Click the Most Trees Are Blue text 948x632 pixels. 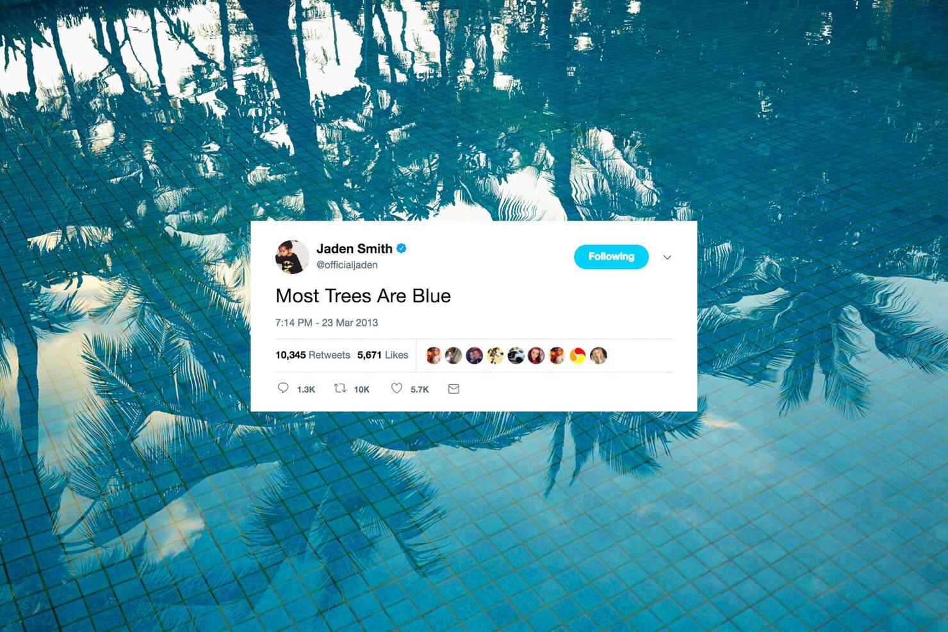(x=363, y=296)
